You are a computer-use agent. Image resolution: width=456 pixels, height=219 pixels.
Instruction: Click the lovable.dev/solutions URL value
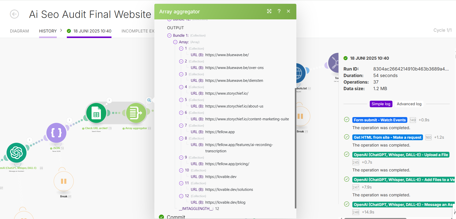pos(229,190)
